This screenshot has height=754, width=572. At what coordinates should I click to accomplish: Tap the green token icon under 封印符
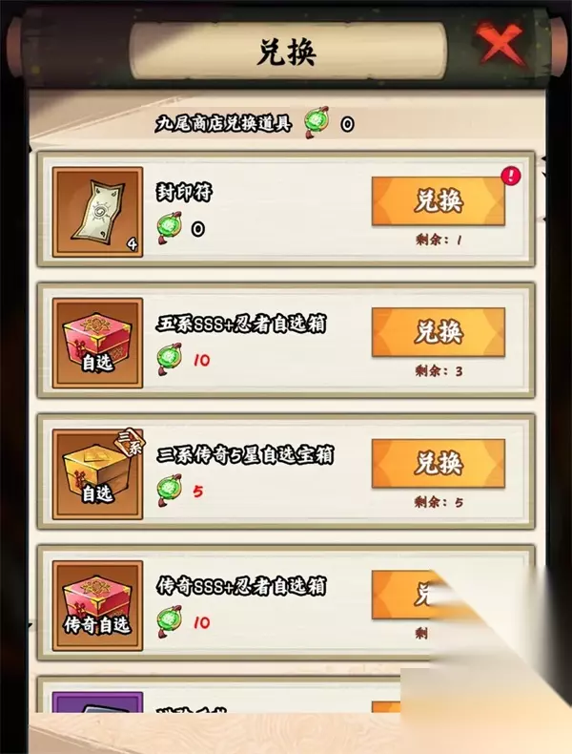point(170,227)
